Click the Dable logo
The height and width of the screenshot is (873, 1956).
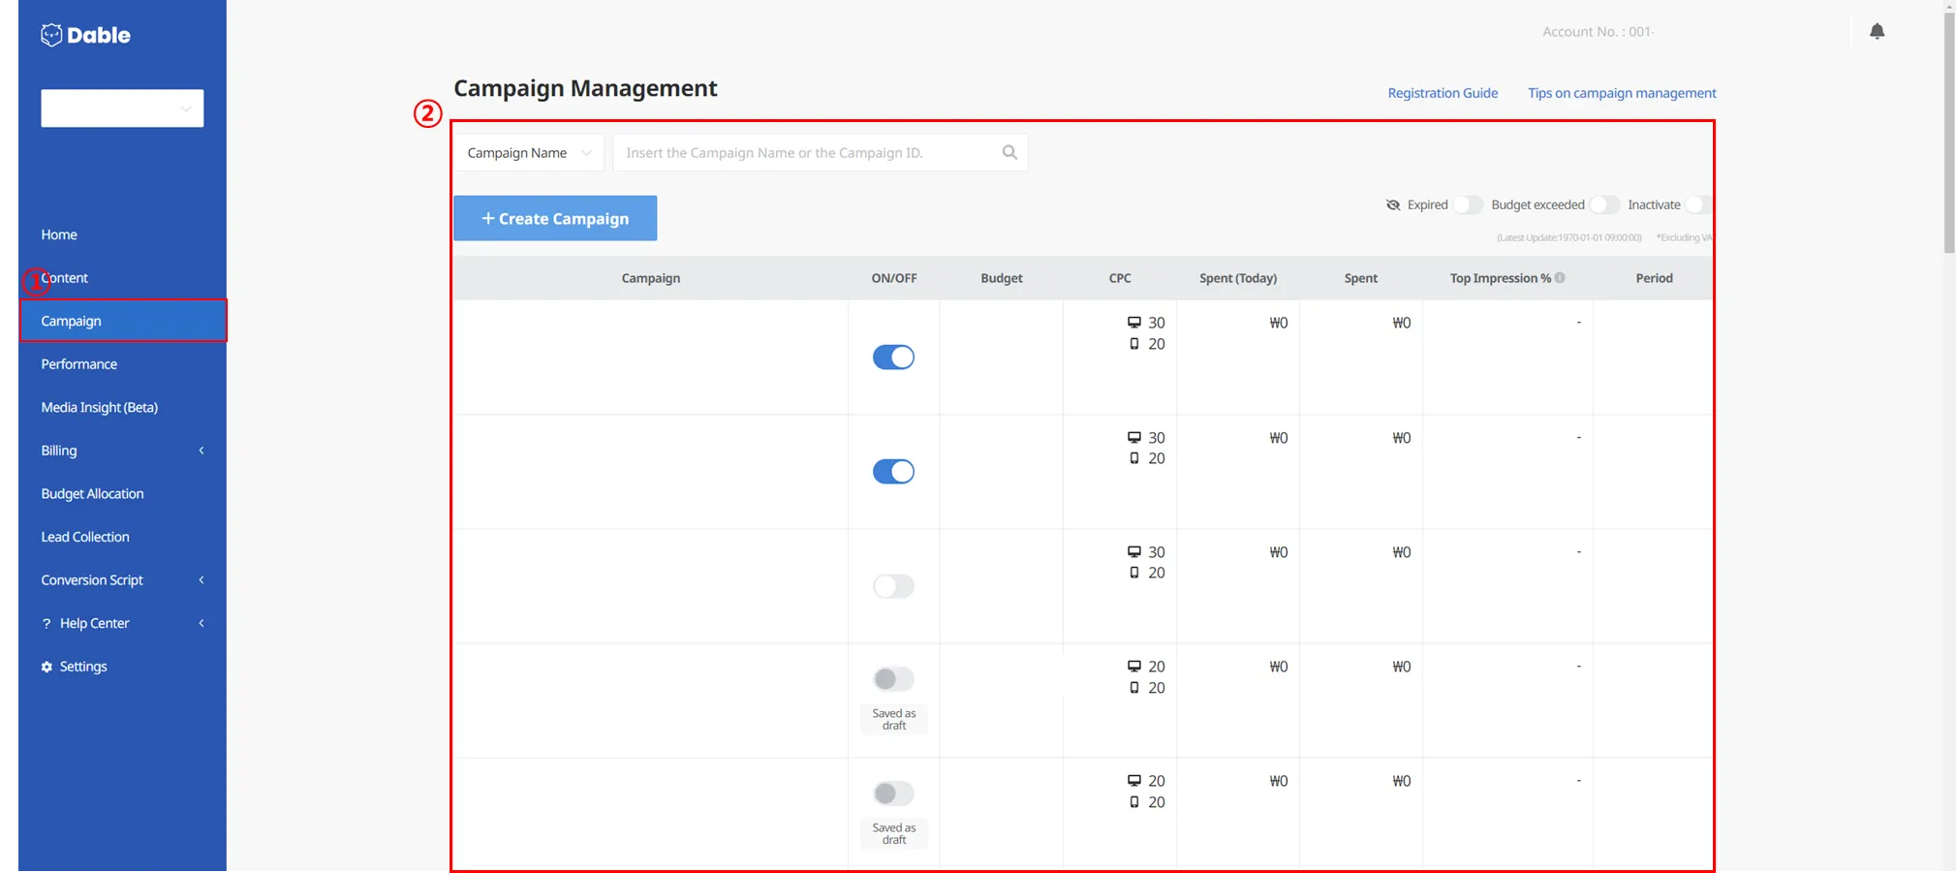tap(85, 35)
